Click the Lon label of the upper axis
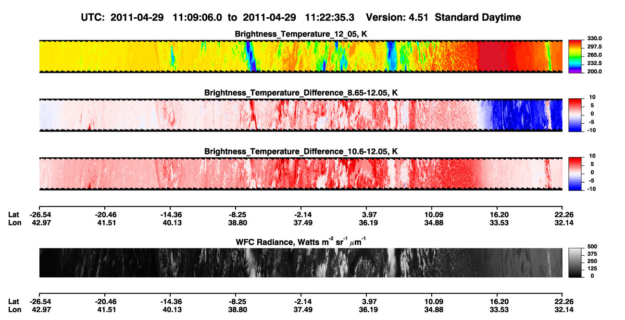The width and height of the screenshot is (625, 320). (14, 222)
